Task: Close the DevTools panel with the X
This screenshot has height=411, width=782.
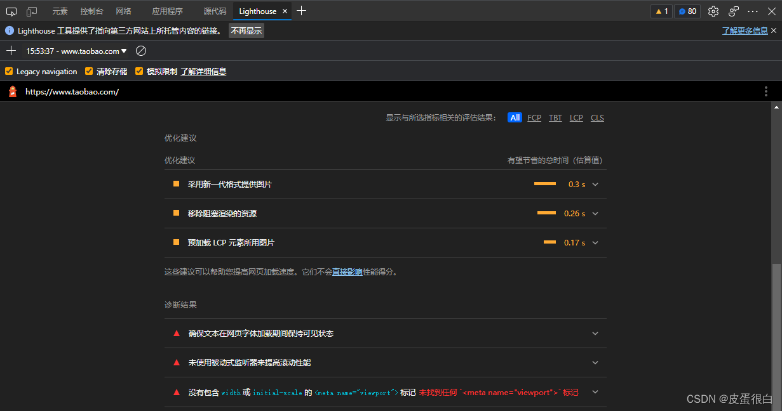Action: [x=772, y=11]
